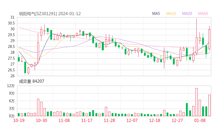Click the 11-17 date axis label
214x127 pixels.
[87, 120]
